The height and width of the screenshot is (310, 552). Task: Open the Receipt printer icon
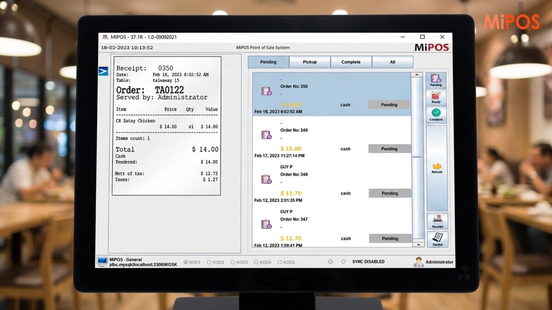437,221
